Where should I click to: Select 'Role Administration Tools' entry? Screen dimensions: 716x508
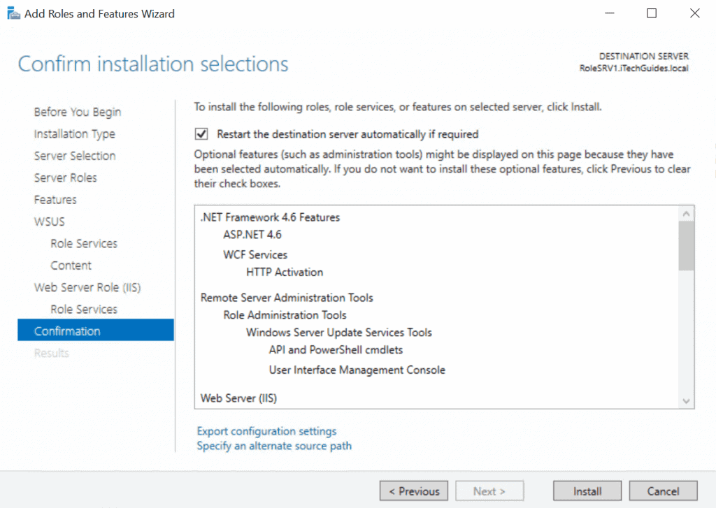(285, 315)
